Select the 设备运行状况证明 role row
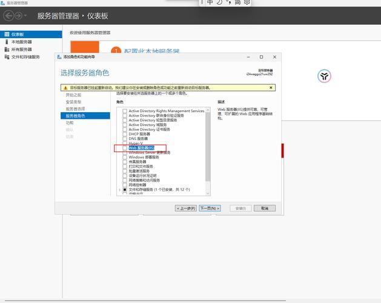This screenshot has width=381, height=303. 142,176
